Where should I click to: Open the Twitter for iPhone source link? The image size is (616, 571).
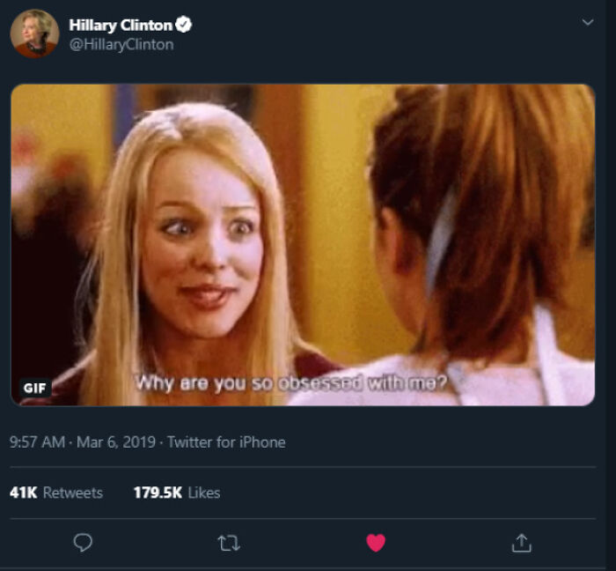(226, 442)
